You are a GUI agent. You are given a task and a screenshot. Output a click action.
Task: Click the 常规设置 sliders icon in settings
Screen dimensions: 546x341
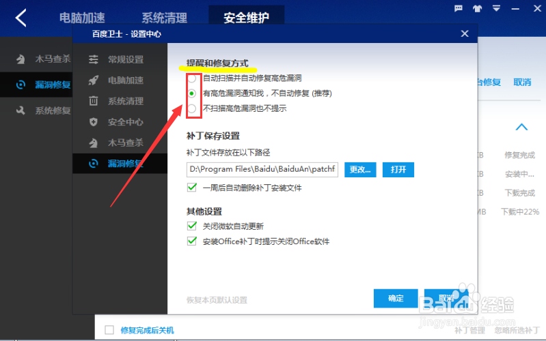94,59
